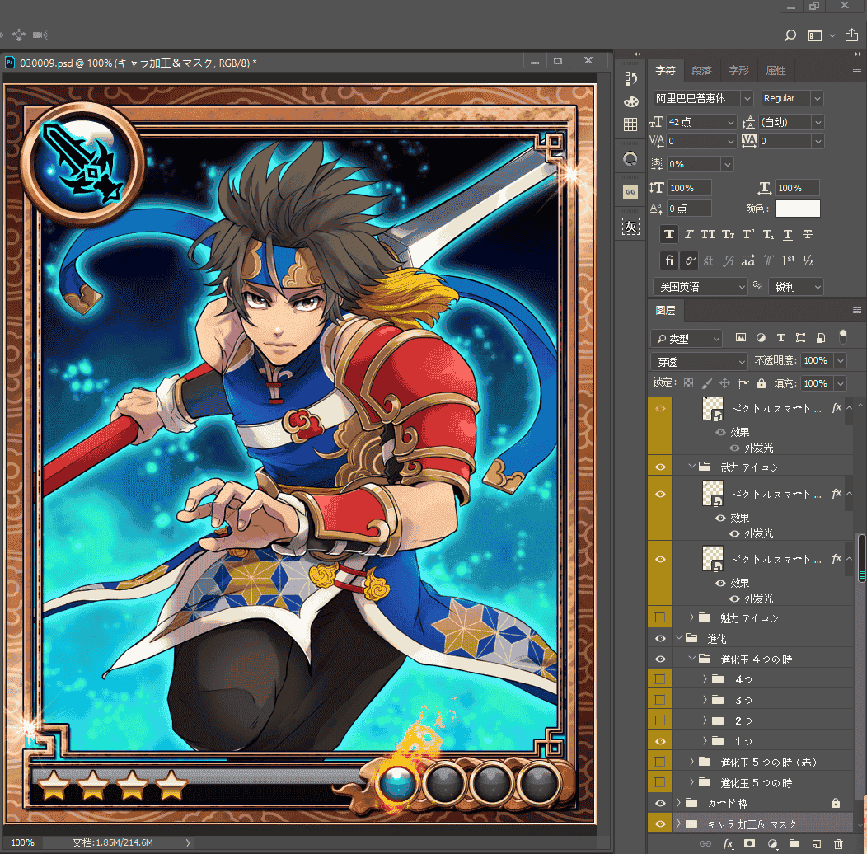Open the 美国英语 language dropdown
Screen dimensions: 867x854
[x=701, y=287]
